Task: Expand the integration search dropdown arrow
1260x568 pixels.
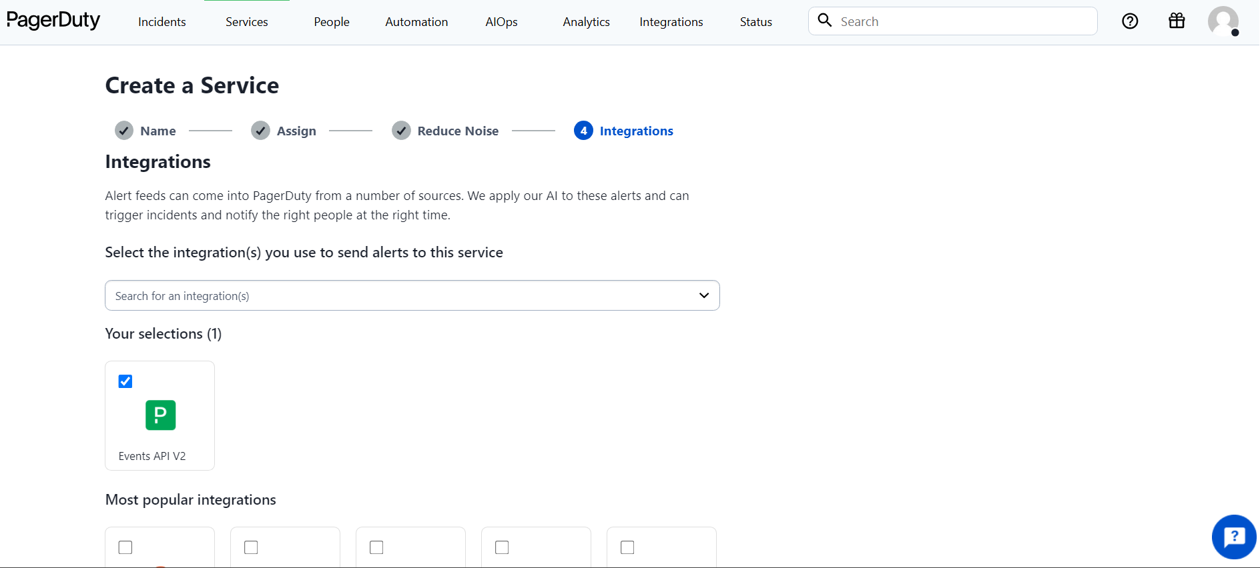Action: (703, 295)
